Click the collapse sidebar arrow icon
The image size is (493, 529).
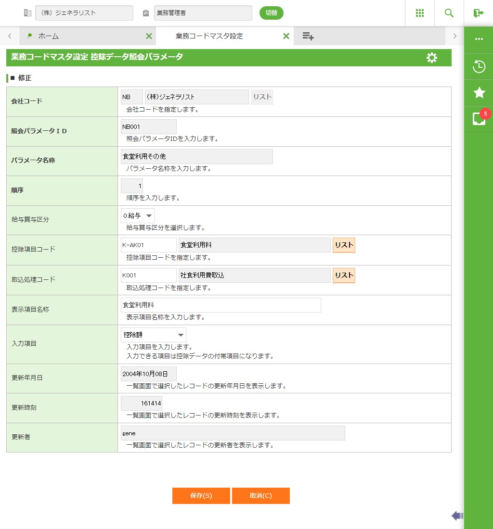pyautogui.click(x=457, y=516)
